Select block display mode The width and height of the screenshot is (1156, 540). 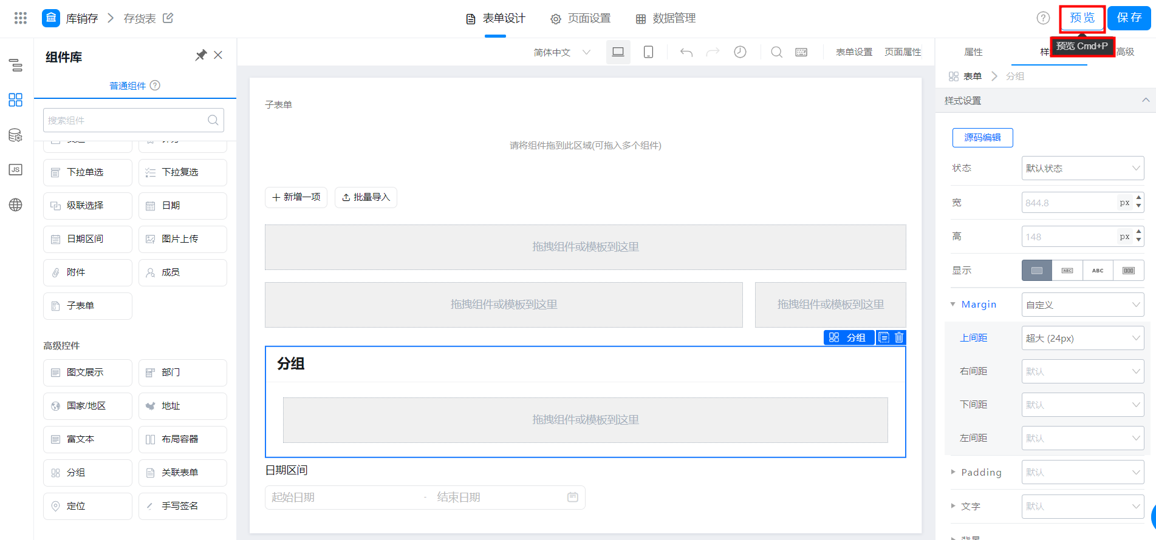coord(1037,271)
